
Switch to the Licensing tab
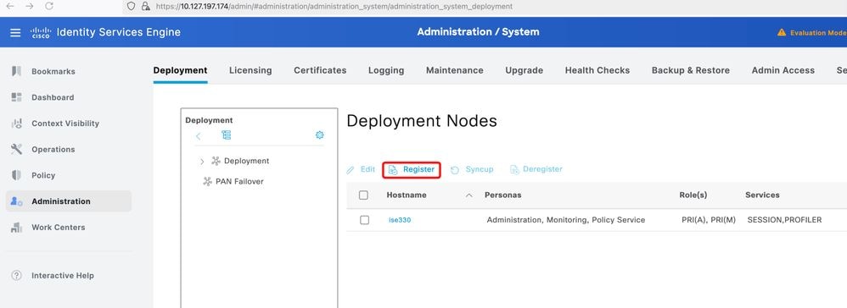pyautogui.click(x=250, y=70)
